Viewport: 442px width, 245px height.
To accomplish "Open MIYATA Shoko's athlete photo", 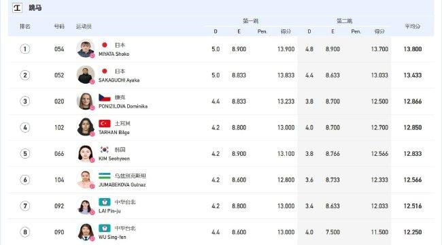I will tap(86, 49).
